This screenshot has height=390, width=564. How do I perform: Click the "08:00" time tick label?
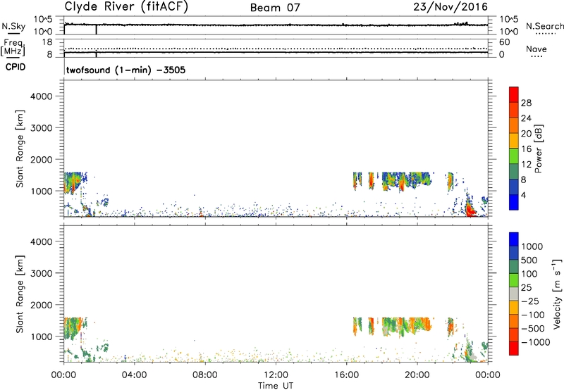pyautogui.click(x=204, y=375)
